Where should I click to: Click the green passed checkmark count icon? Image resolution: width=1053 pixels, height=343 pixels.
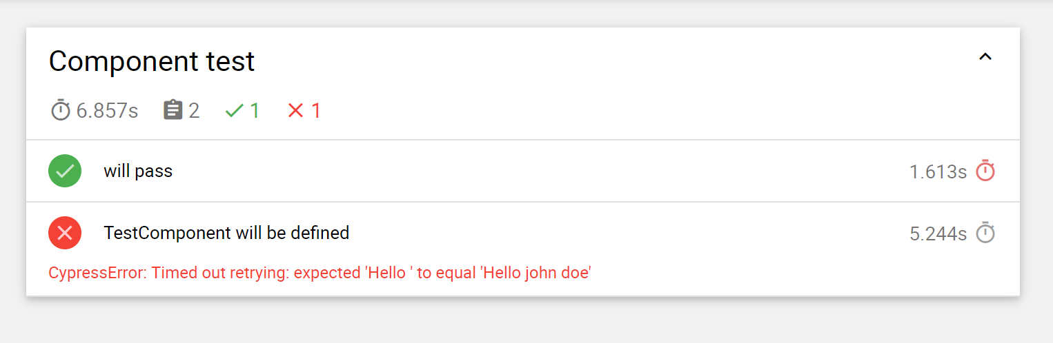tap(235, 110)
